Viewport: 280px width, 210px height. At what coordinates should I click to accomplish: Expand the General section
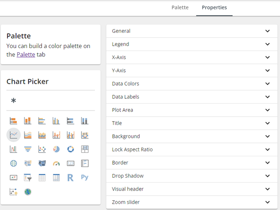(x=192, y=31)
